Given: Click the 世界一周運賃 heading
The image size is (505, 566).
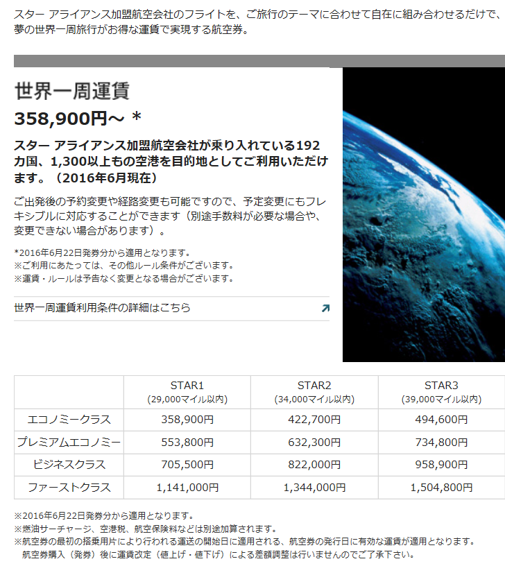Looking at the screenshot, I should (x=71, y=91).
